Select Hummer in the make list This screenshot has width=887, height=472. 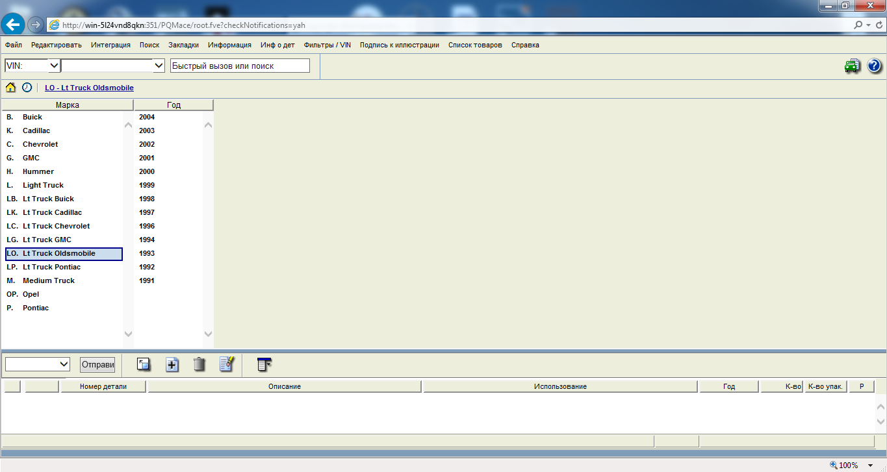pos(38,171)
